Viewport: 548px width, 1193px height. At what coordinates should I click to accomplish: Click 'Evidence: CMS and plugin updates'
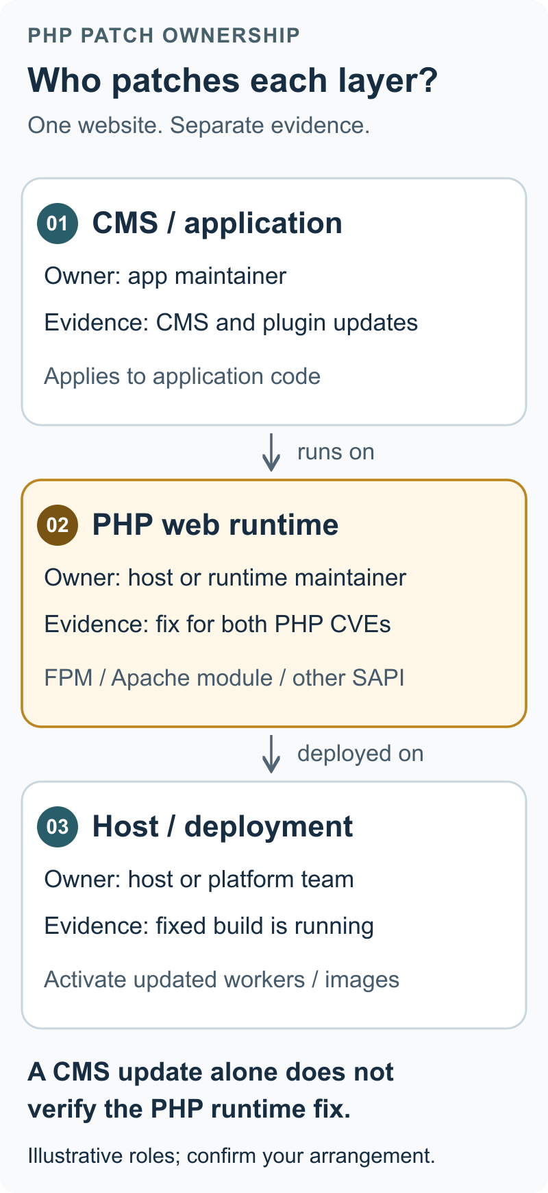point(231,323)
